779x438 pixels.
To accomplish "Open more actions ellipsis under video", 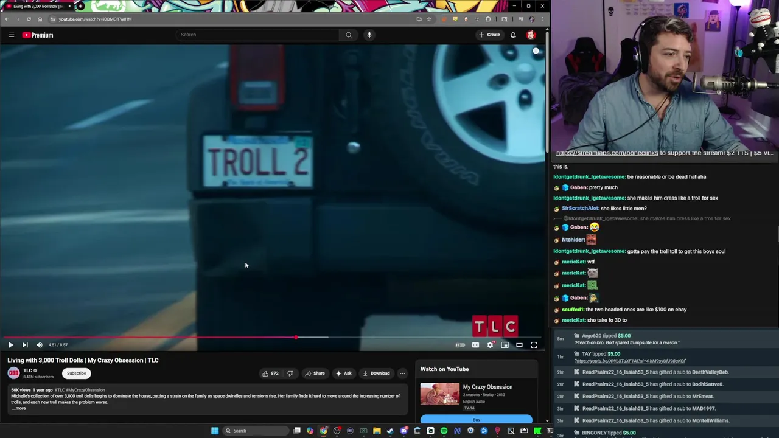I will [402, 374].
